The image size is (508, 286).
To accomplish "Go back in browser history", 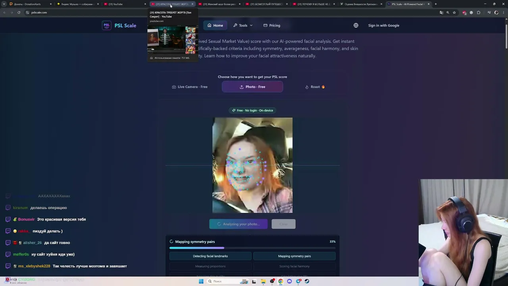I will pos(4,12).
